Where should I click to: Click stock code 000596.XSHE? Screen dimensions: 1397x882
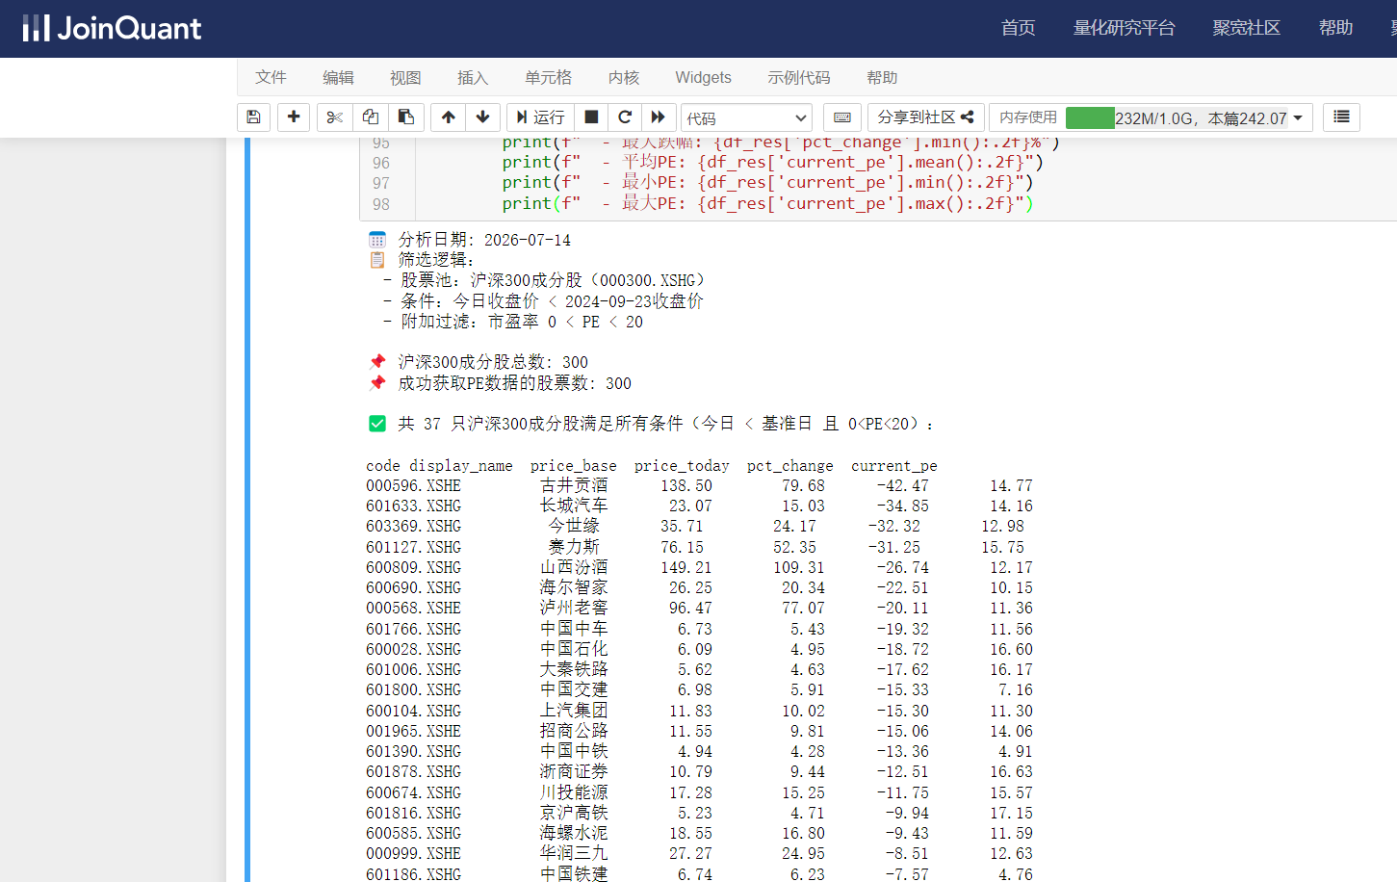(x=413, y=485)
